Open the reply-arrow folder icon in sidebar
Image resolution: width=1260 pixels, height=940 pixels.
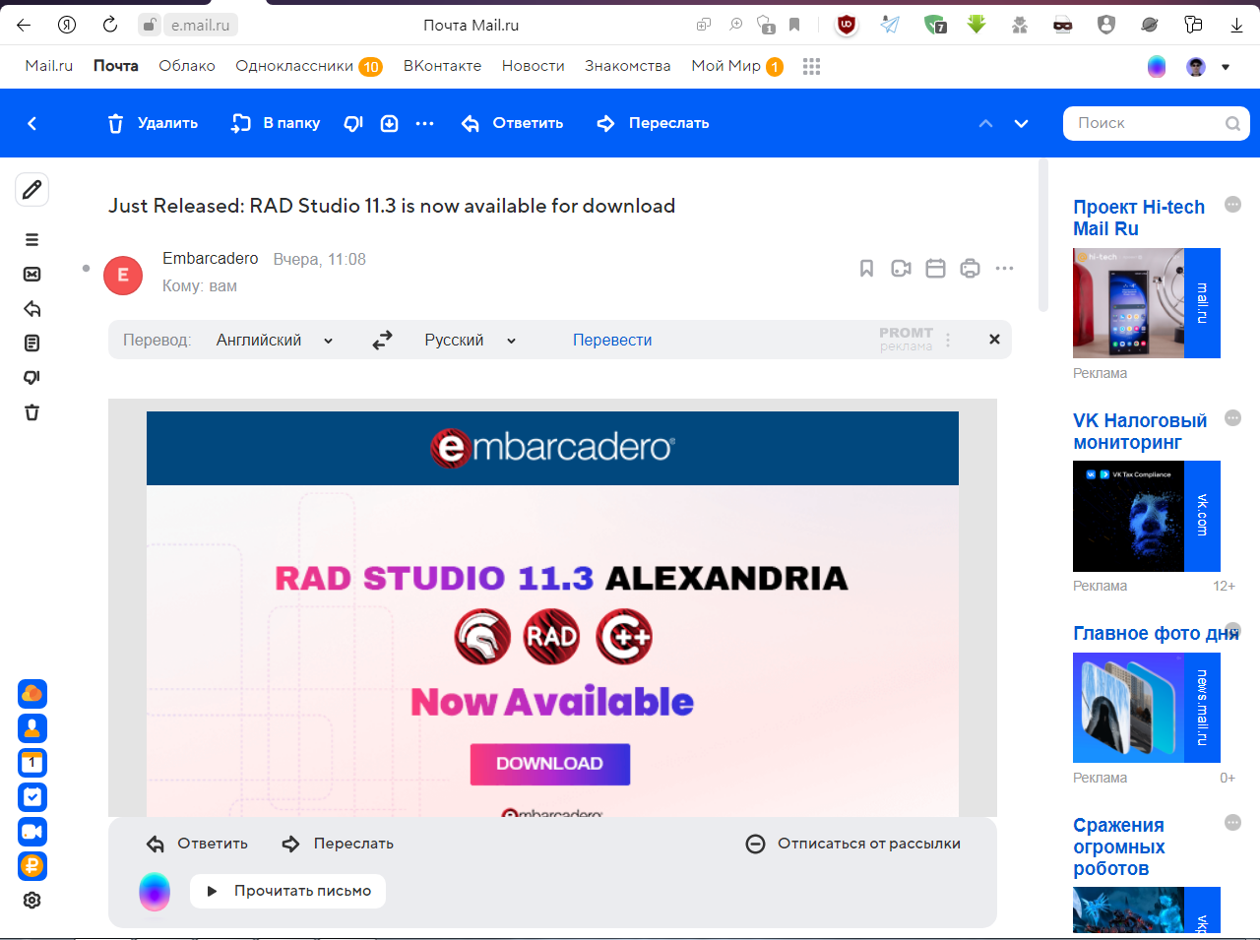point(32,309)
